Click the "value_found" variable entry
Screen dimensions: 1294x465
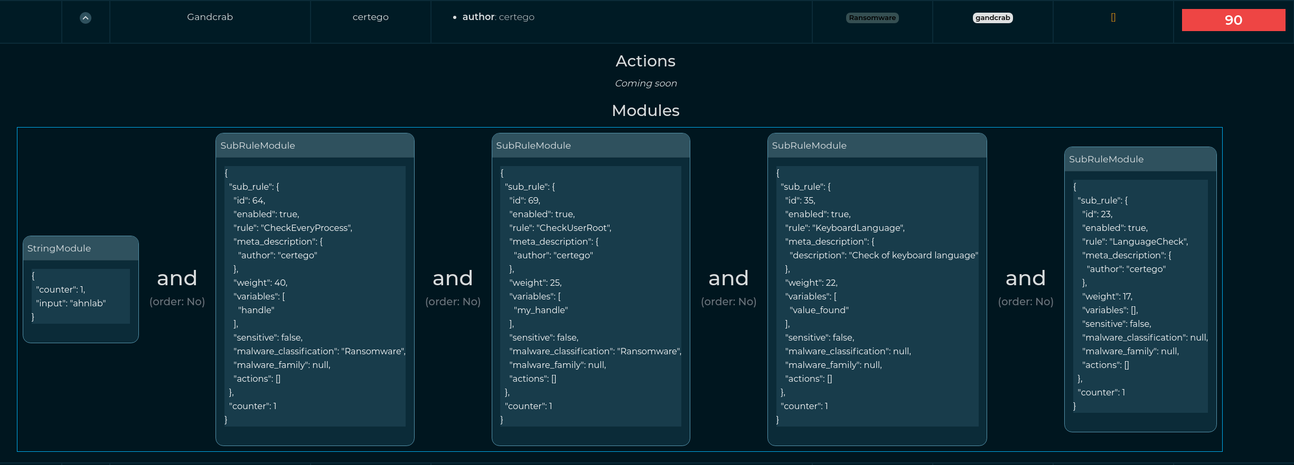pos(819,310)
